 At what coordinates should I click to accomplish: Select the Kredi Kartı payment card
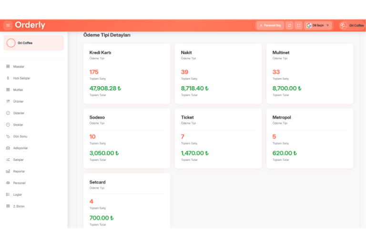[126, 74]
